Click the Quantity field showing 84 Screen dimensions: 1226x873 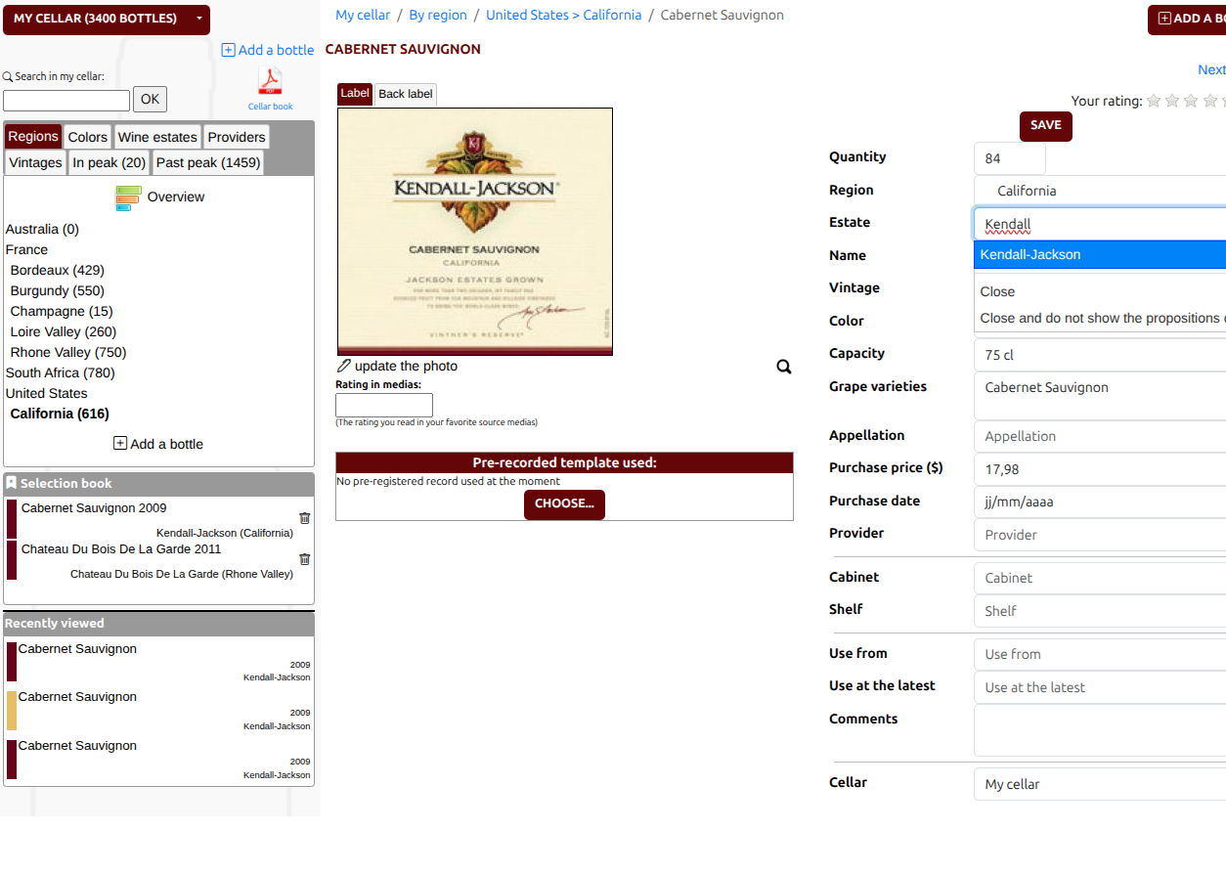[1009, 156]
